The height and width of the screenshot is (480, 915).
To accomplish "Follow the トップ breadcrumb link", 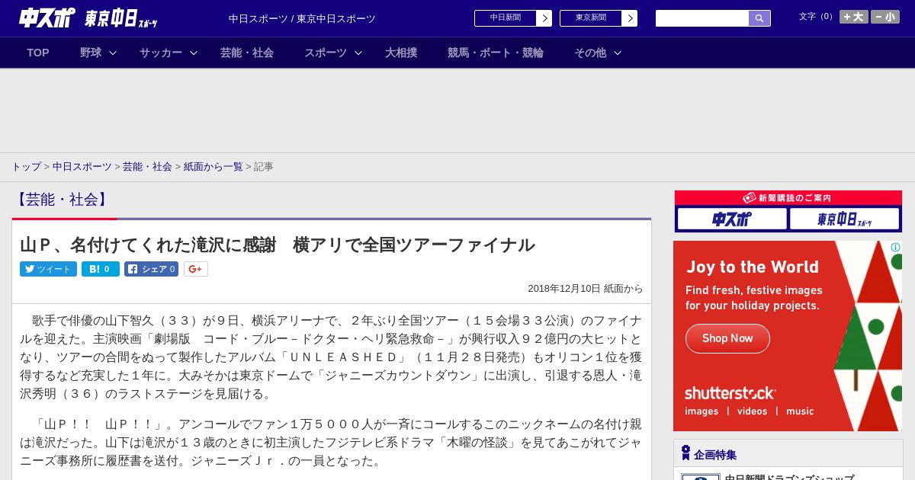I will 26,167.
